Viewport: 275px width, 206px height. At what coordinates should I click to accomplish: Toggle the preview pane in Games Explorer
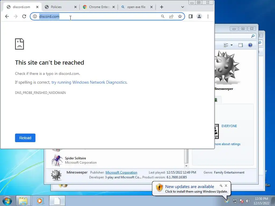pyautogui.click(x=241, y=45)
